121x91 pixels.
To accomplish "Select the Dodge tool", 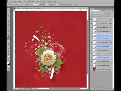I will point(8,43).
